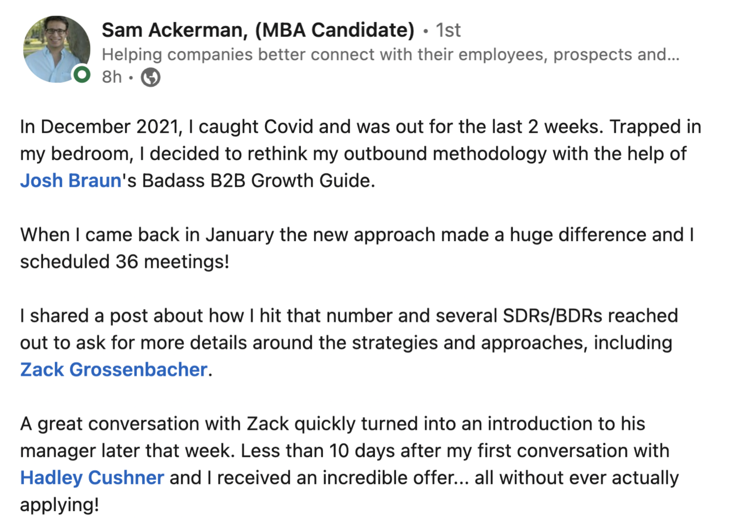Open the Zack Grossenbacher profile link
The width and height of the screenshot is (734, 528).
pyautogui.click(x=114, y=369)
